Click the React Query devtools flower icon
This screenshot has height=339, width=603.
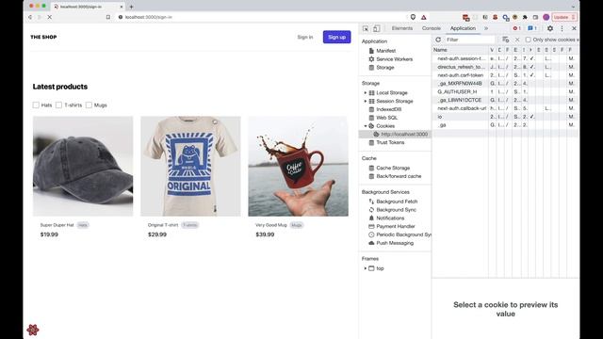[x=33, y=330]
